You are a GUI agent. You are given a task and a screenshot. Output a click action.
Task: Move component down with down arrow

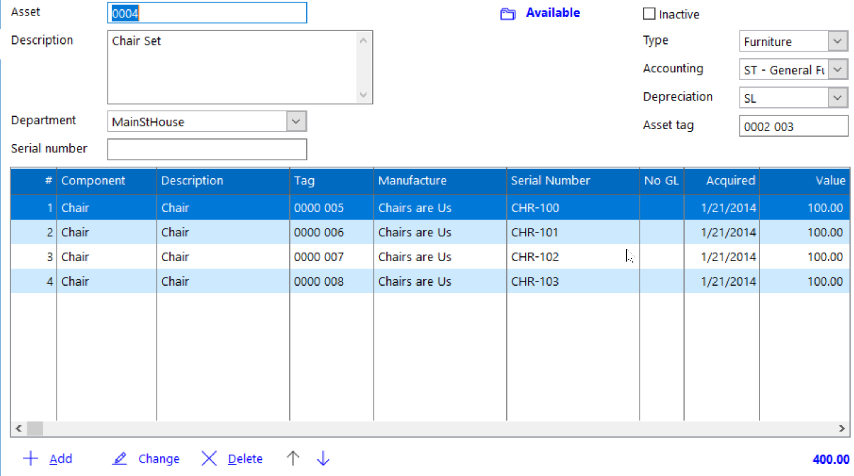pyautogui.click(x=323, y=459)
